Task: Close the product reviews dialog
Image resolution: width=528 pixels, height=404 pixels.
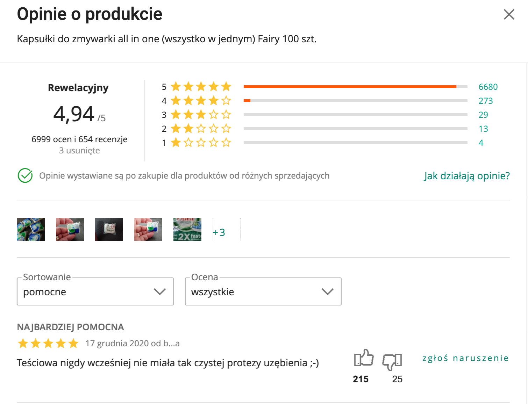Action: click(x=509, y=14)
